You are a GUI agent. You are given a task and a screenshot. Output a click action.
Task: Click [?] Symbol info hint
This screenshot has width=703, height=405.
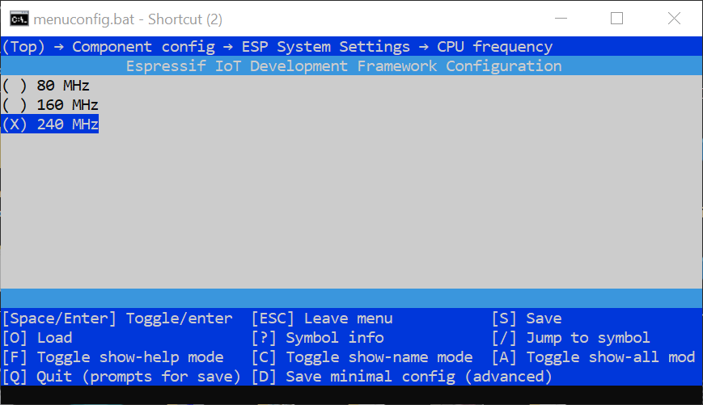pos(317,338)
